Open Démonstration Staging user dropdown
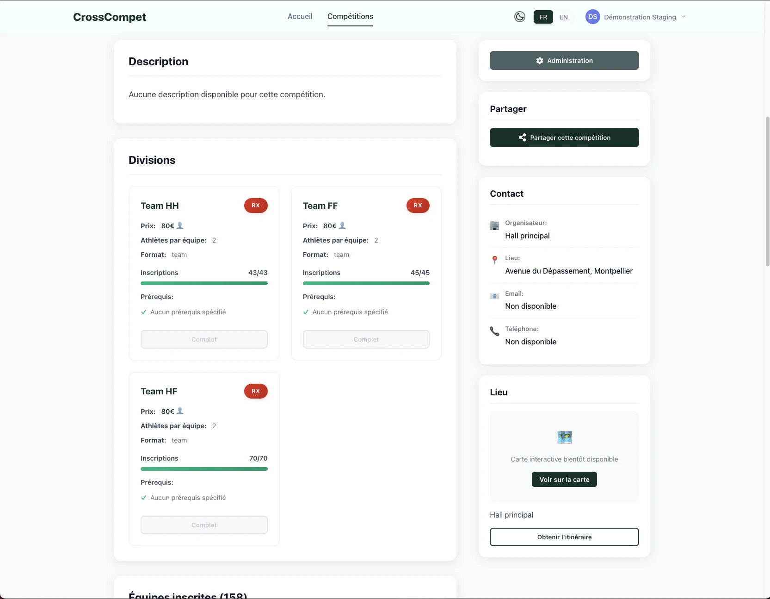770x599 pixels. pos(640,17)
